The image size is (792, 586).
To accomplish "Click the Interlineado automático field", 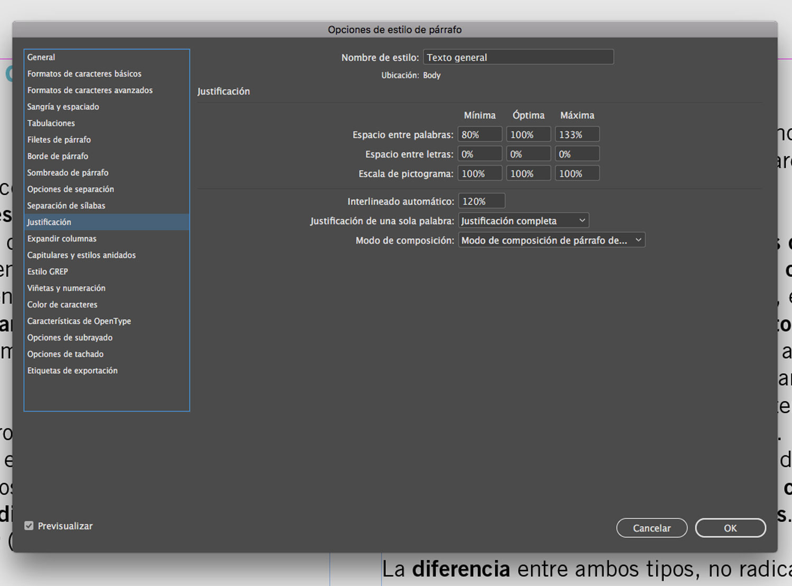I will point(481,201).
